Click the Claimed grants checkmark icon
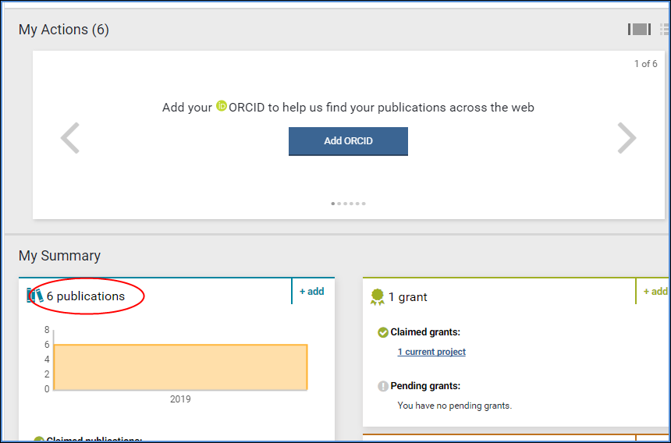Image resolution: width=671 pixels, height=443 pixels. [382, 332]
